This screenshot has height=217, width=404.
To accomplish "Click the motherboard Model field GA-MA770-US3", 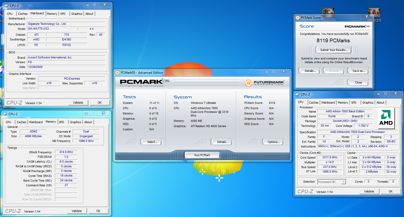I will 52,29.
